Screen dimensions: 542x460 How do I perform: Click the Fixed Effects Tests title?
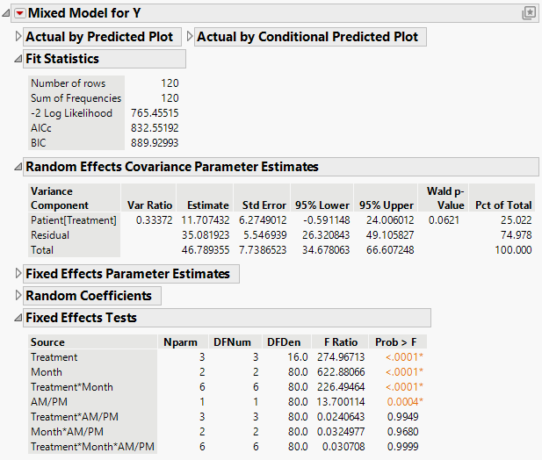(x=81, y=318)
